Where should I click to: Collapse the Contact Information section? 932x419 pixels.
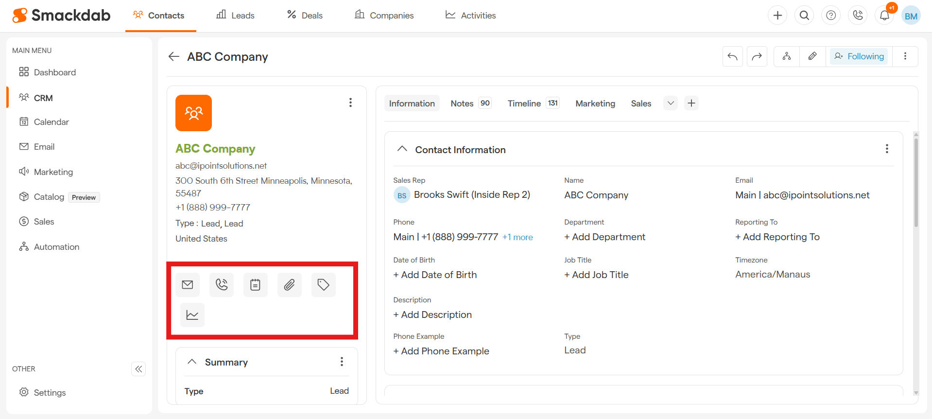click(x=402, y=149)
